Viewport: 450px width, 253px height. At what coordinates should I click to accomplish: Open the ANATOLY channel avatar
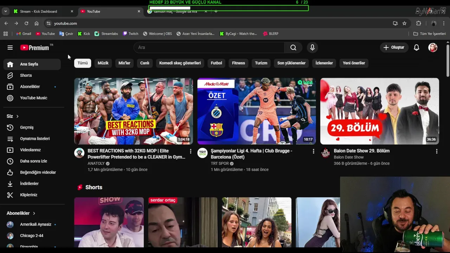[x=79, y=153]
